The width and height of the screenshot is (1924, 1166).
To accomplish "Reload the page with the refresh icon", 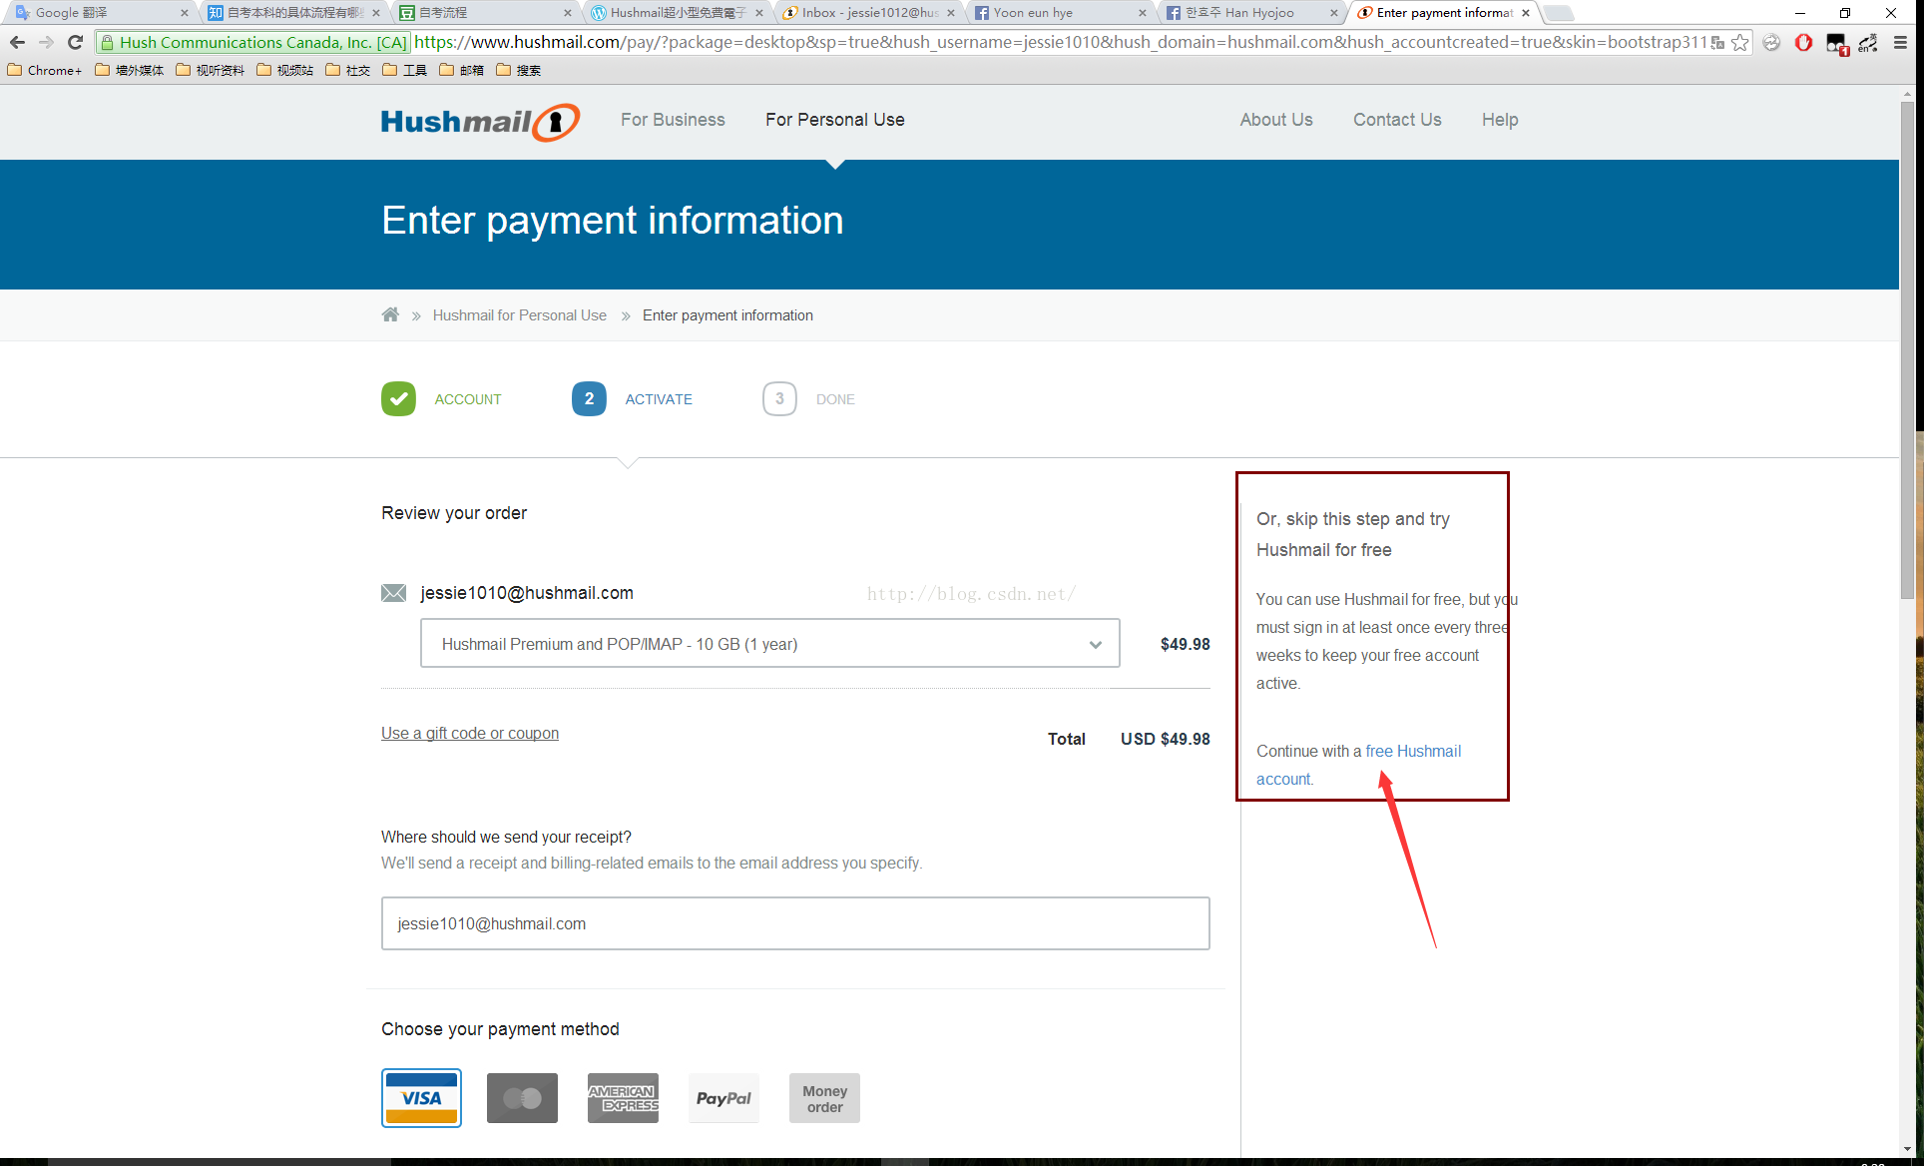I will click(75, 42).
